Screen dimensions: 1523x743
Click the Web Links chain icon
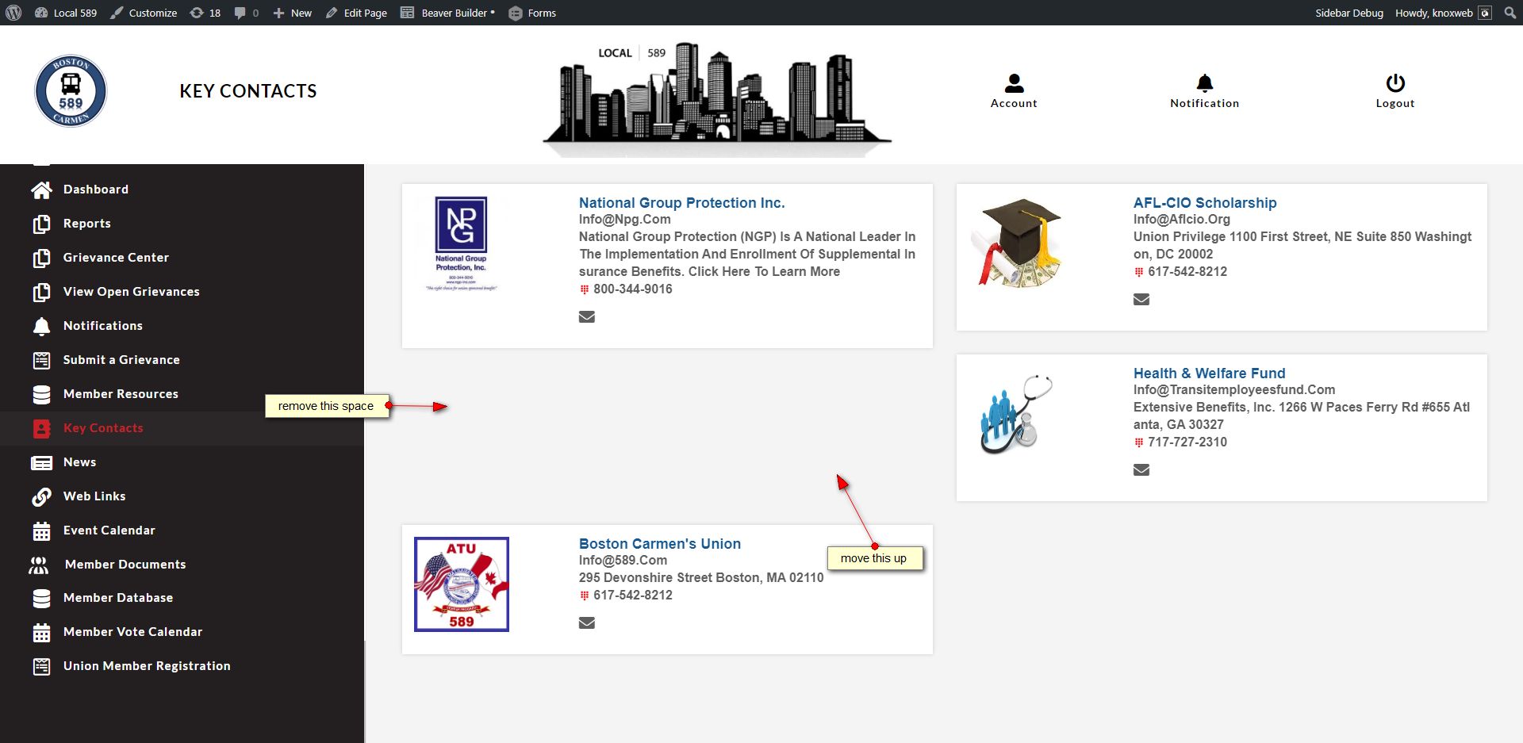point(41,496)
